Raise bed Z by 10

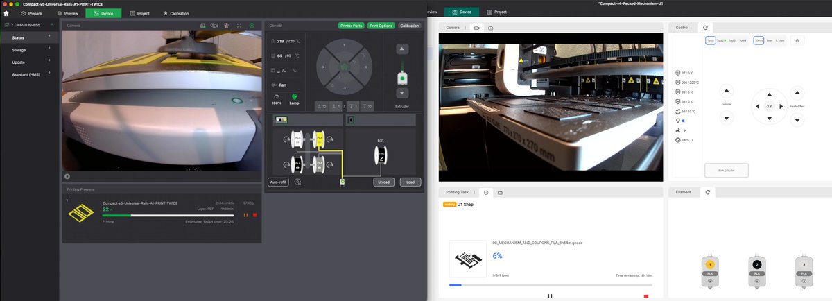coord(323,106)
